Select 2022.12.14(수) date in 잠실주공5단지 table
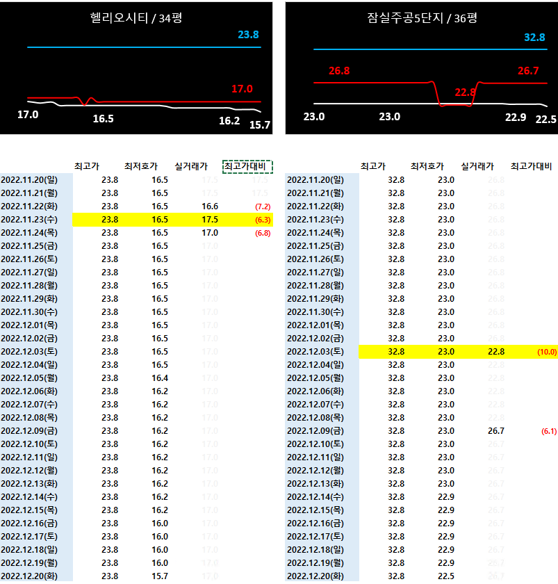The width and height of the screenshot is (558, 584). (315, 497)
